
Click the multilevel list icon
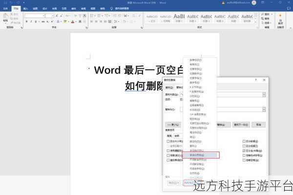[106, 16]
